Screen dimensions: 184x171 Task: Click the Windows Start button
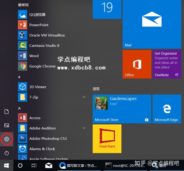pos(6,165)
